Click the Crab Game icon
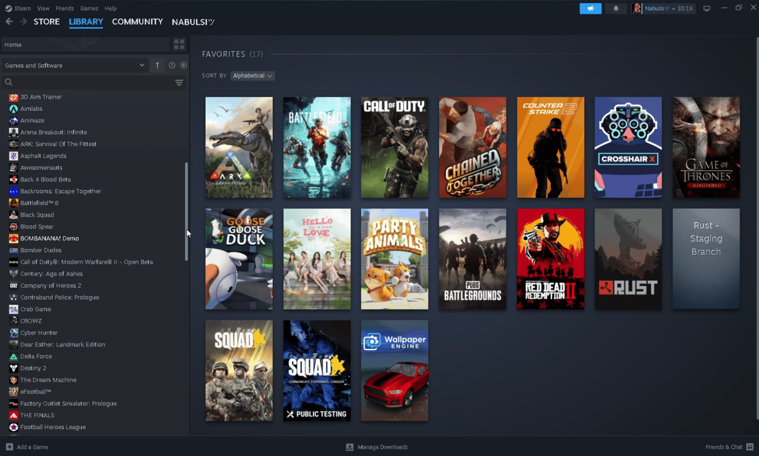The image size is (759, 456). pos(14,309)
